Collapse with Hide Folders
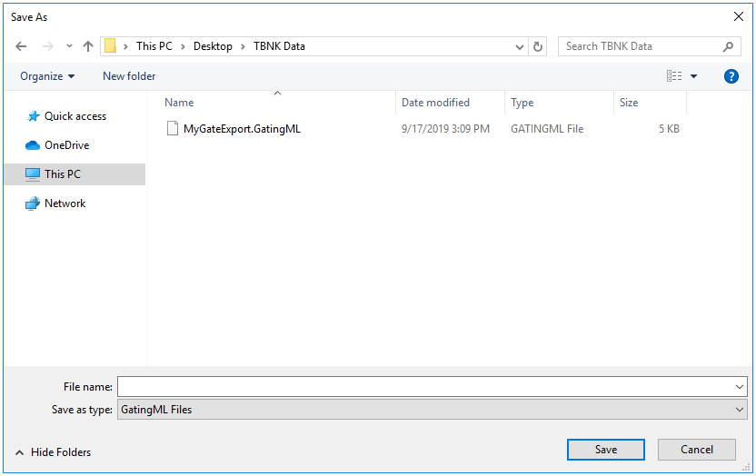 pos(53,451)
